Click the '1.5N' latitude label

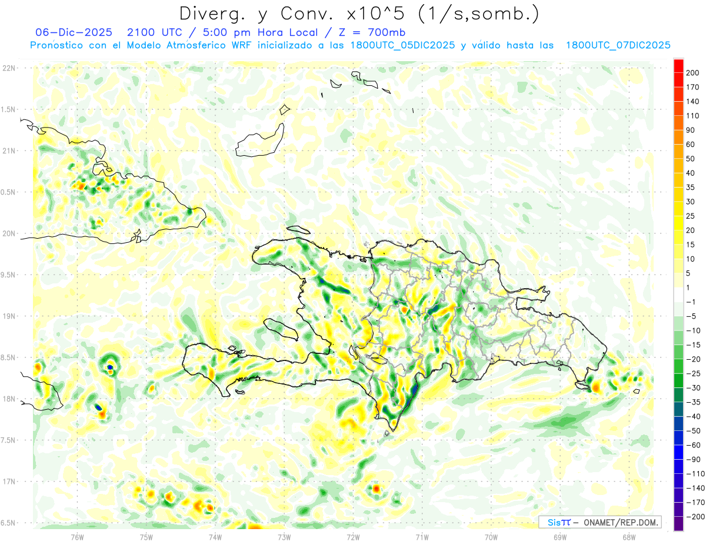click(8, 109)
